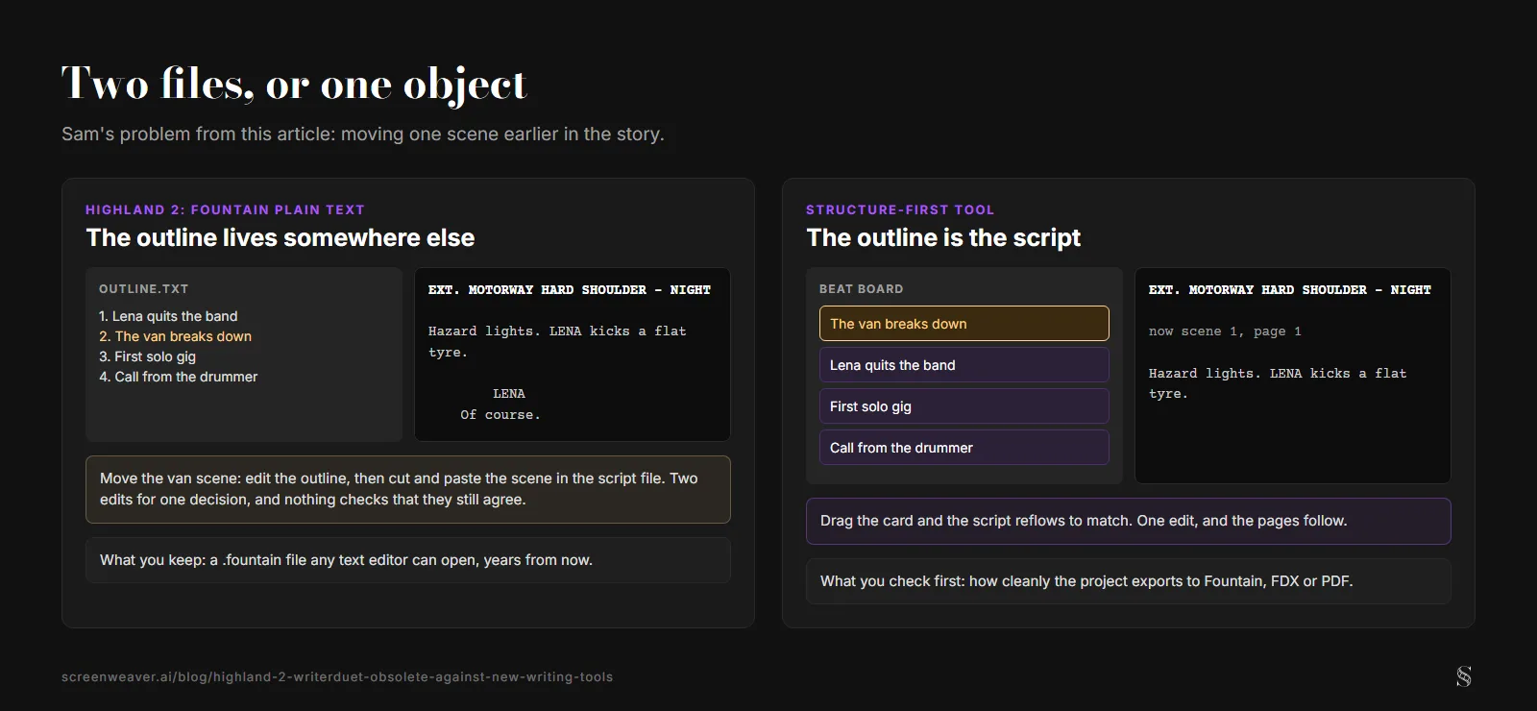Click the left script's scene heading
Viewport: 1537px width, 711px height.
click(x=570, y=289)
